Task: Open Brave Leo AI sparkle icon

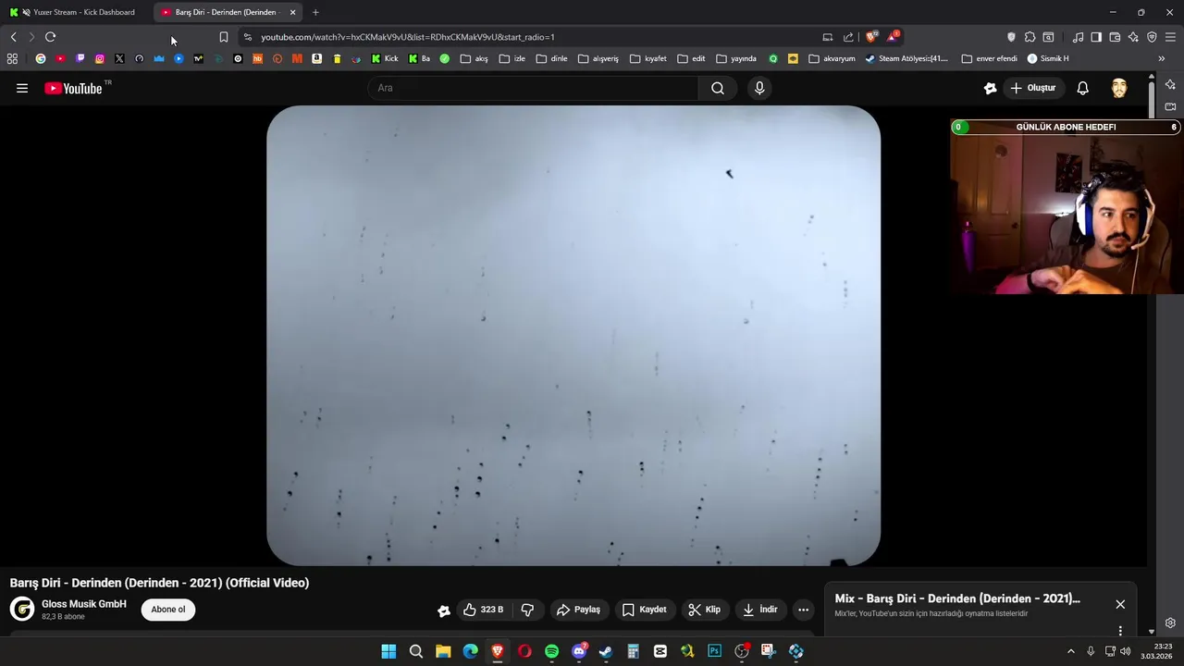Action: pos(1133,37)
